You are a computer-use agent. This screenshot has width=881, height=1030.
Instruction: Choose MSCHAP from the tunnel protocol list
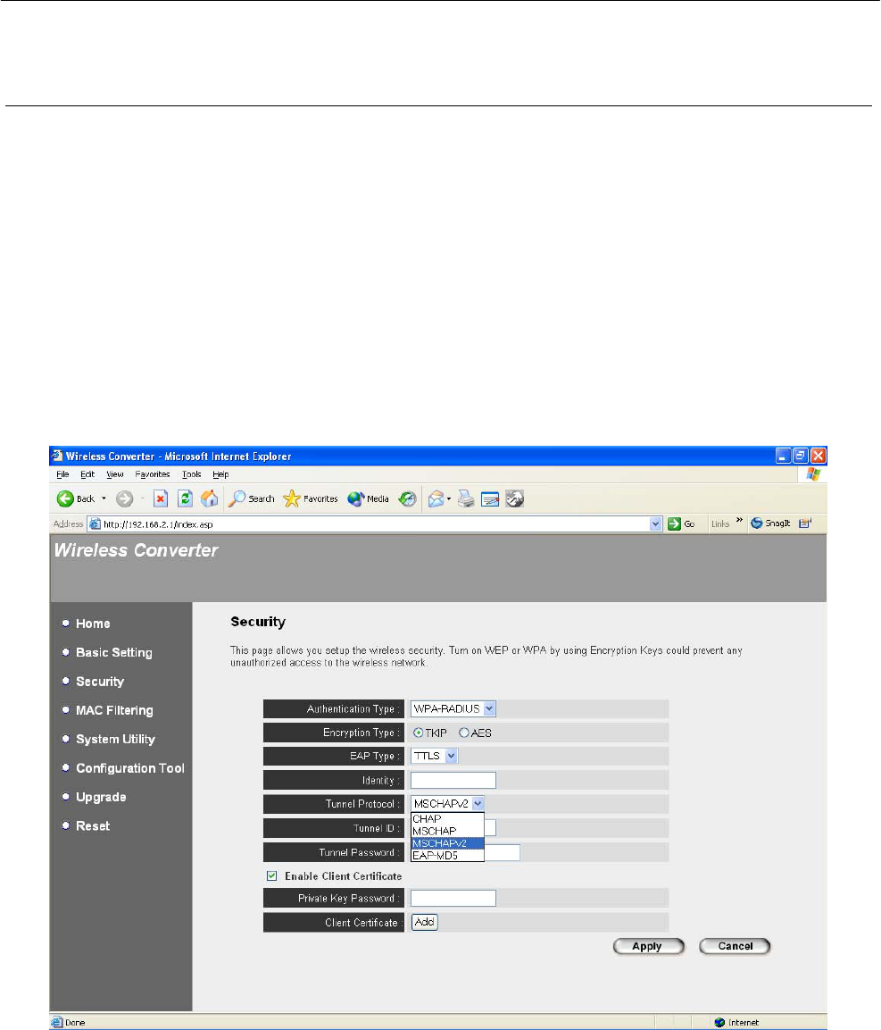(x=447, y=831)
